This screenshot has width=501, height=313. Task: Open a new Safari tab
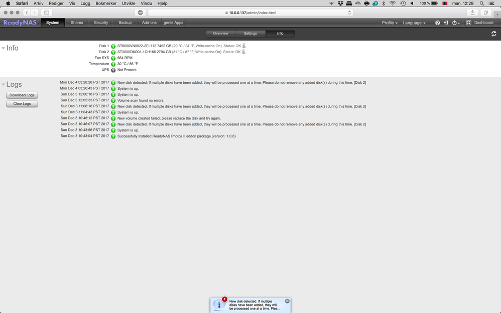497,15
